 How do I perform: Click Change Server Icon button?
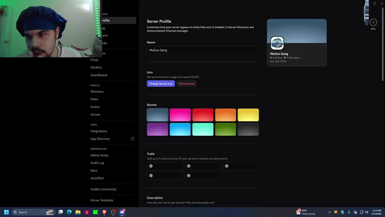point(161,83)
